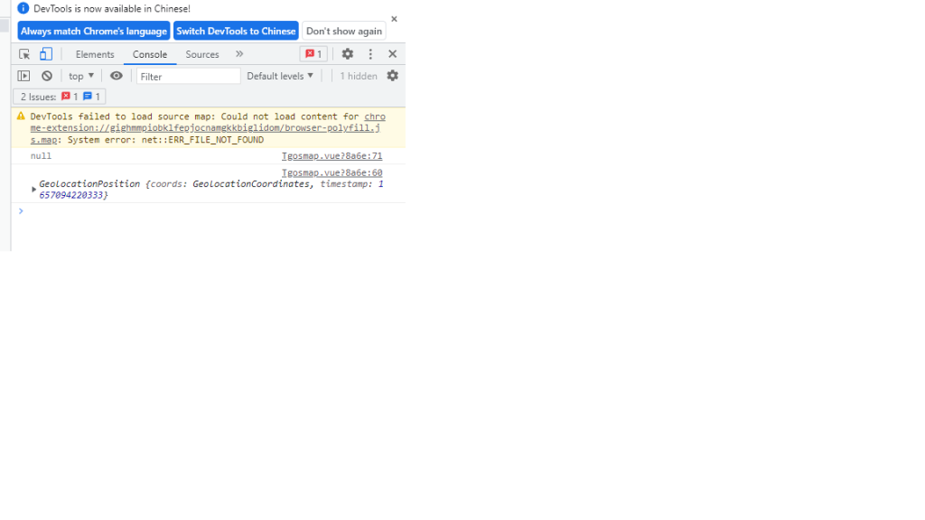Open the Elements tab
This screenshot has height=520, width=925.
94,54
